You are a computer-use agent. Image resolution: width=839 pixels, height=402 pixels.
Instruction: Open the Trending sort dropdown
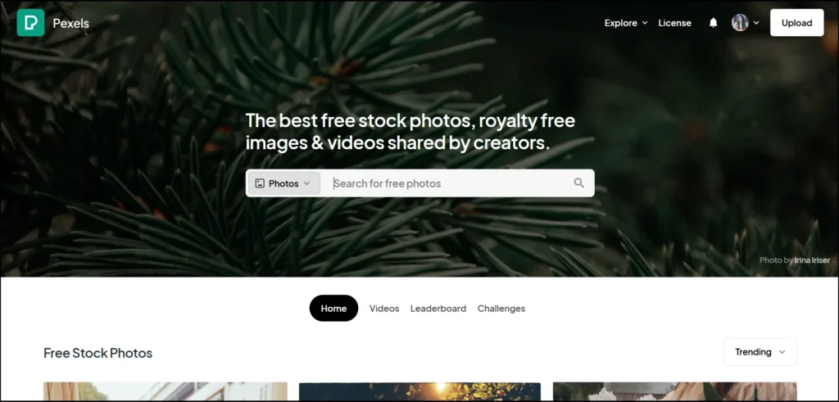coord(760,352)
